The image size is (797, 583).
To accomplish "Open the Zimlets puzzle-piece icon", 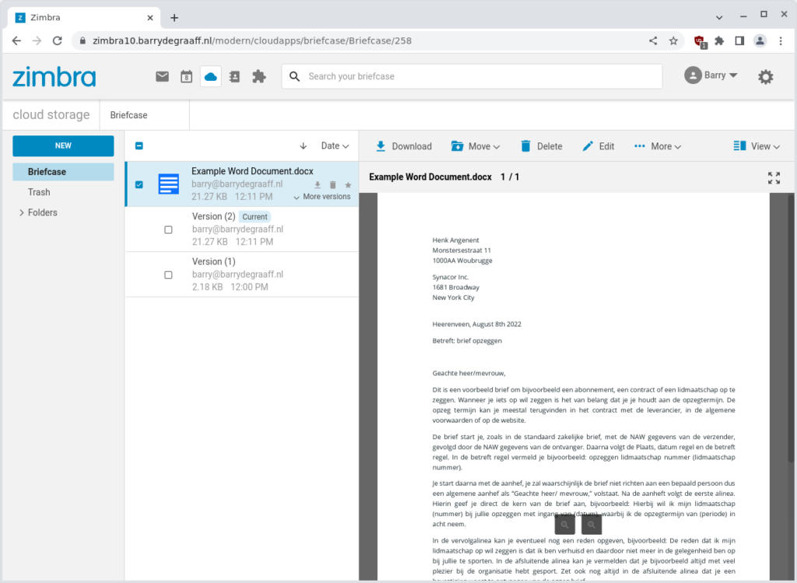I will [260, 76].
